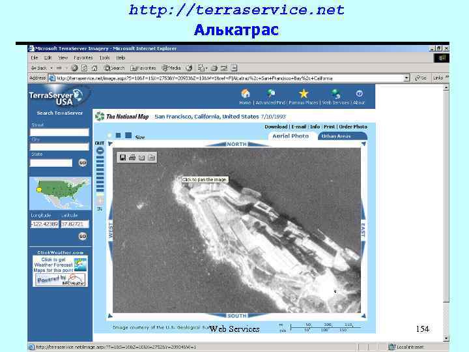This screenshot has height=352, width=469.
Task: Click the Go button by address bar
Action: point(421,78)
